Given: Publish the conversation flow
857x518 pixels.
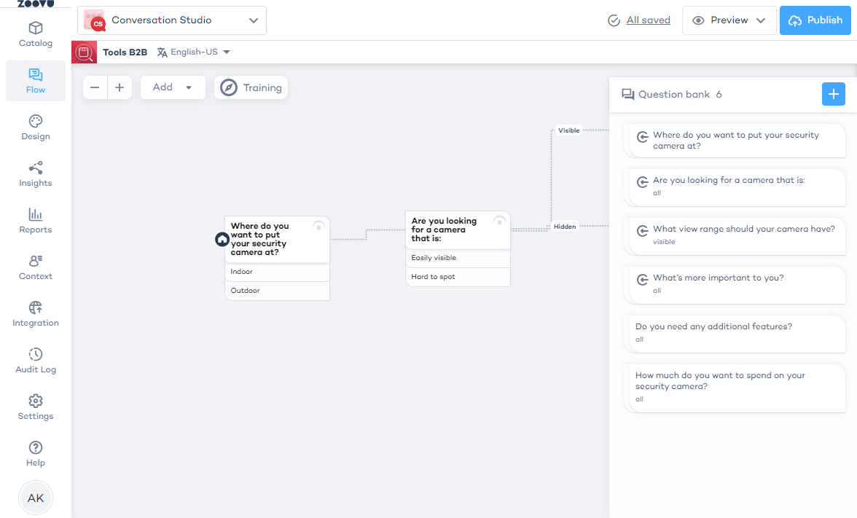Looking at the screenshot, I should (x=815, y=20).
